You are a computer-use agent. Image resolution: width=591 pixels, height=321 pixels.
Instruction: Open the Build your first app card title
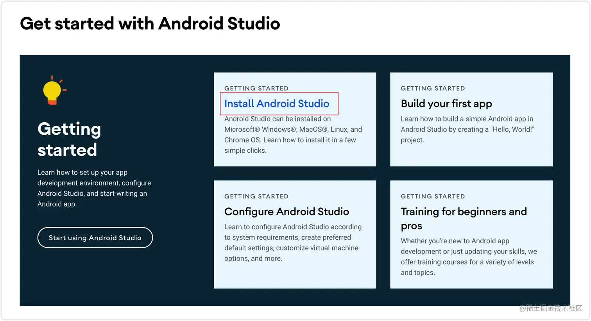(446, 104)
